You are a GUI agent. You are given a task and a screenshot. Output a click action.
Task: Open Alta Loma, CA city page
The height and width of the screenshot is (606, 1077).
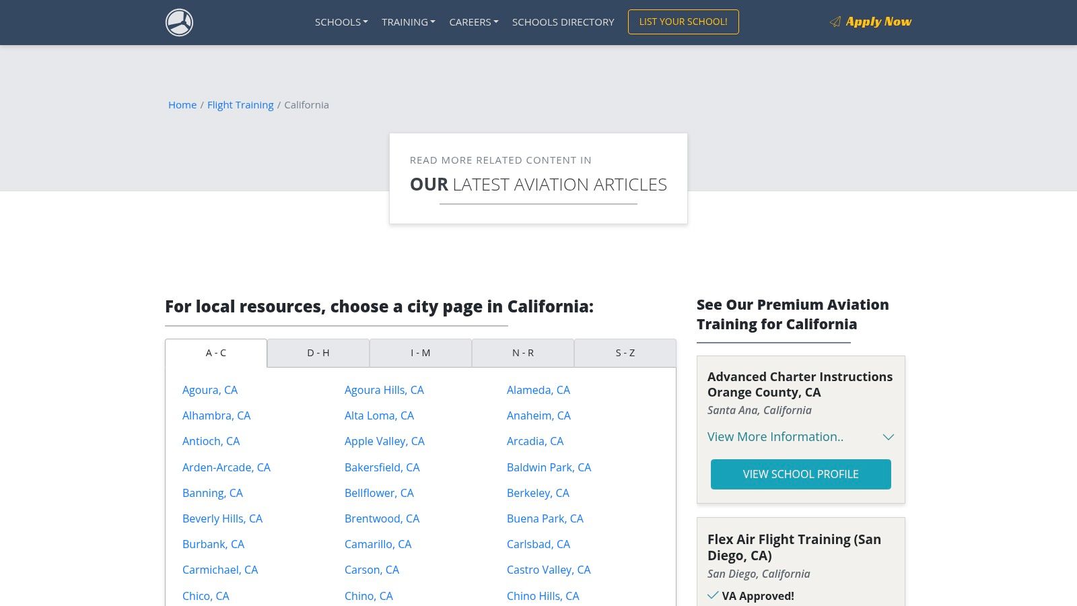coord(380,415)
